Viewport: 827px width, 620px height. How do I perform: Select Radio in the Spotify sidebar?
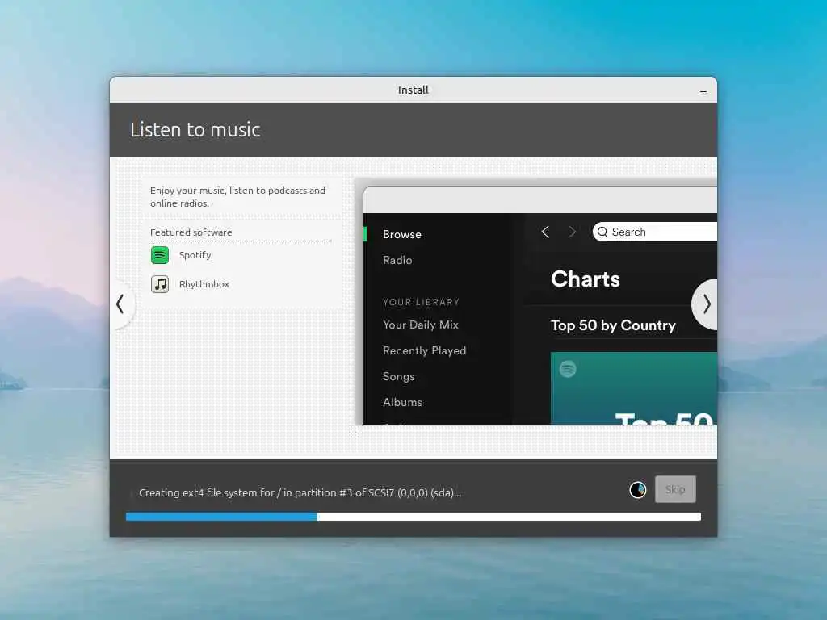(x=397, y=260)
